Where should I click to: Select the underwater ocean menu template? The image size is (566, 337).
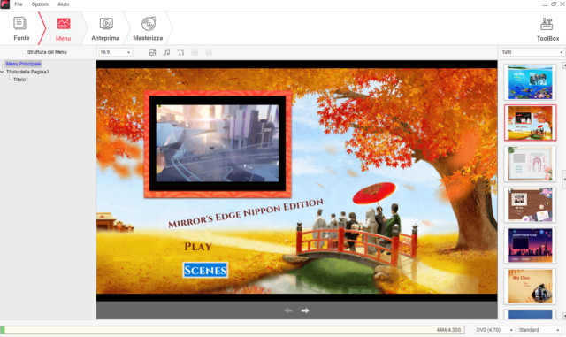[530, 82]
